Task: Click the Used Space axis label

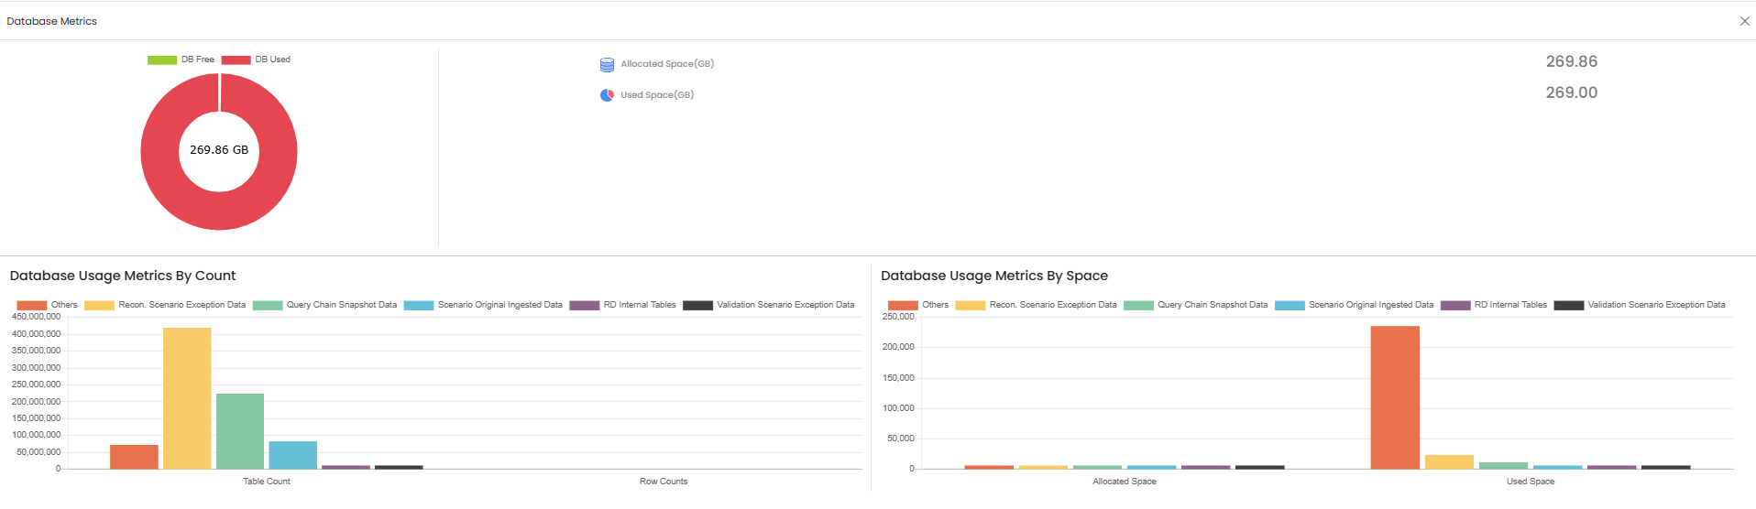Action: pos(1531,482)
